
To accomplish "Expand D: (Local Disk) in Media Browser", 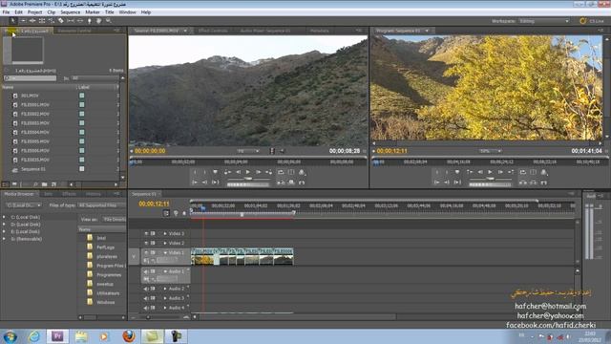I will (x=4, y=225).
